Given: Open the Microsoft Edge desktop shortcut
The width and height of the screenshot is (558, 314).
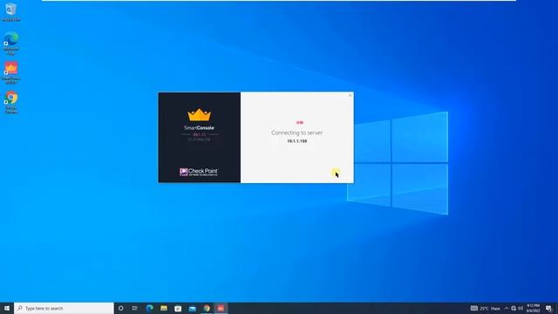Looking at the screenshot, I should (x=11, y=43).
